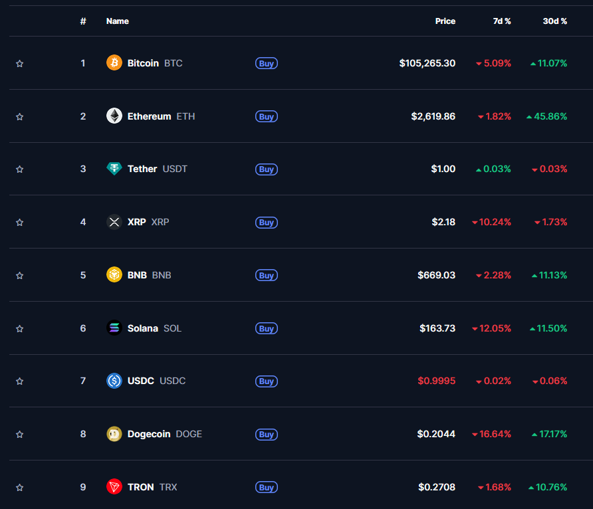593x509 pixels.
Task: Click the Bitcoin coin logo
Action: click(114, 62)
